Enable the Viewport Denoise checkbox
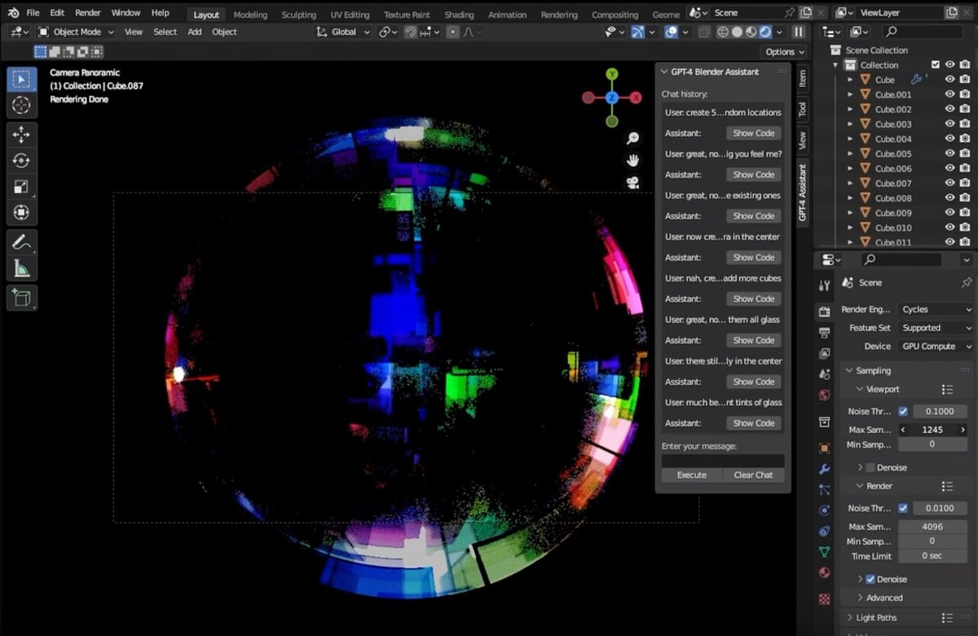The width and height of the screenshot is (978, 636). [x=870, y=468]
